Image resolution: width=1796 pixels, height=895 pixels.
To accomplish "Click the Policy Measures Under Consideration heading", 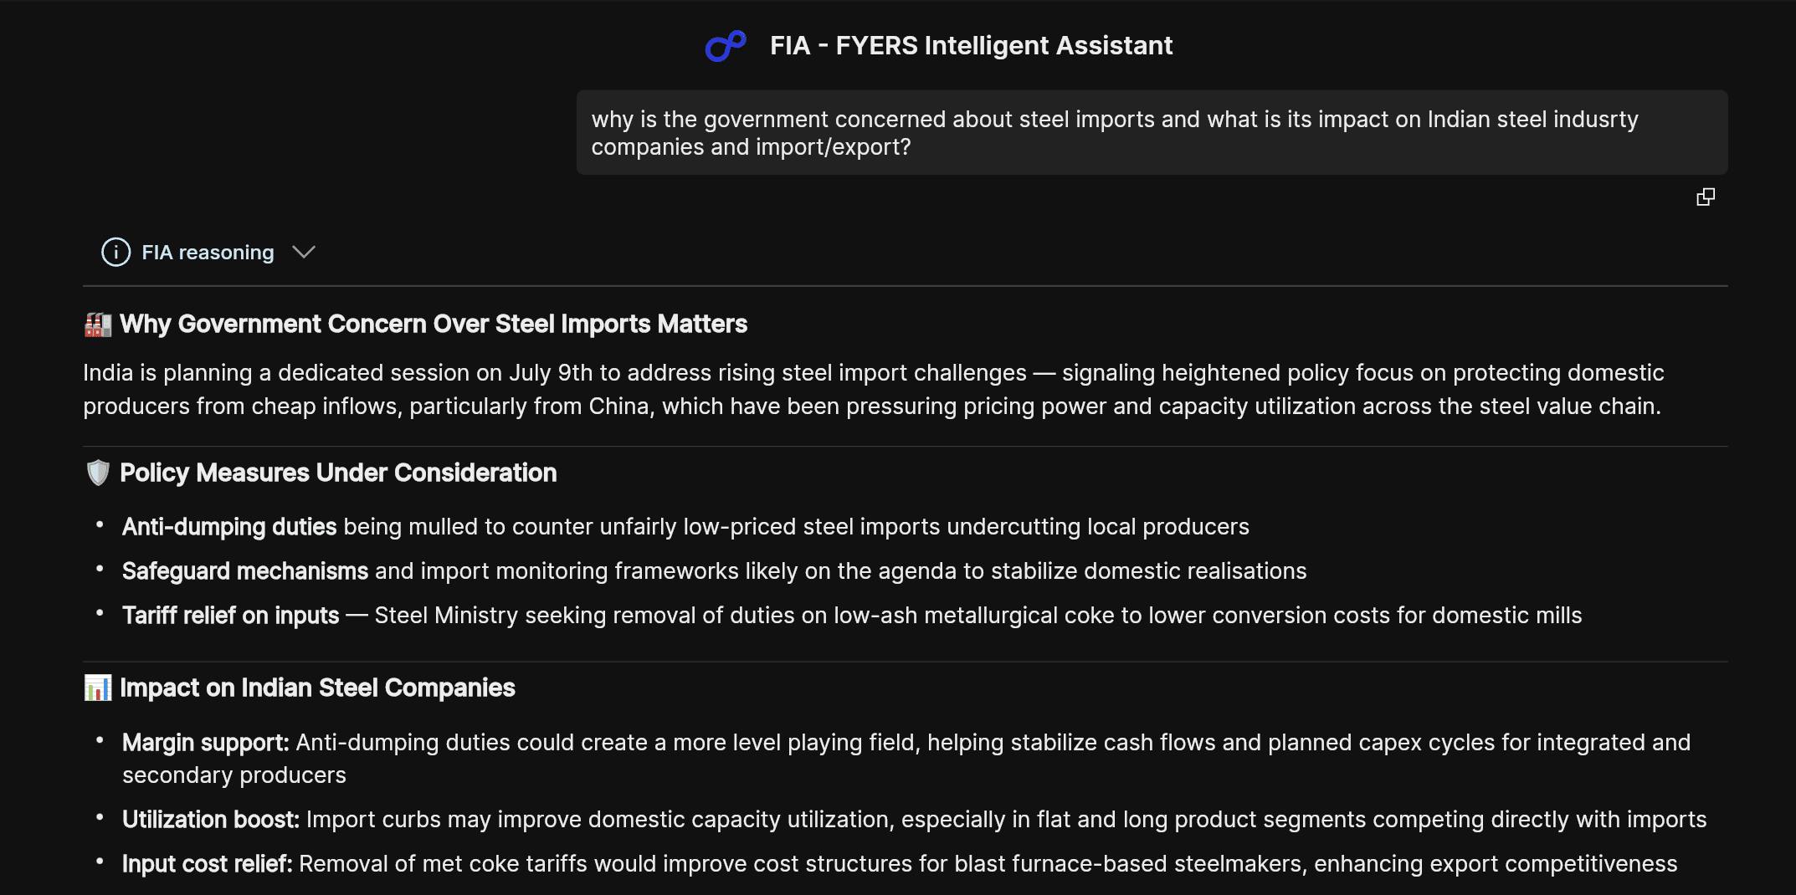I will coord(338,473).
